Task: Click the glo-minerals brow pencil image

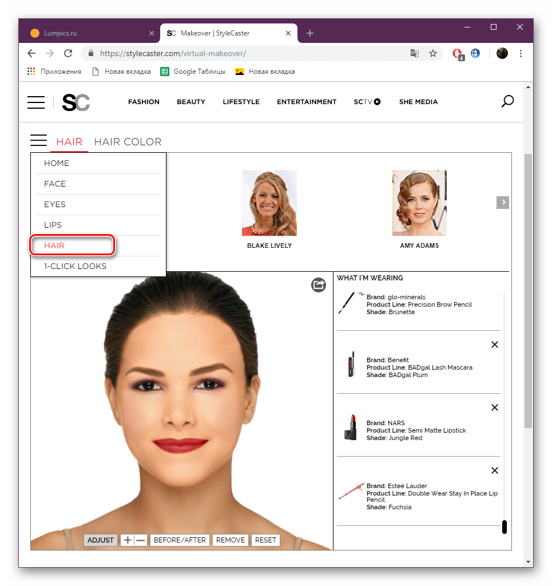Action: tap(351, 303)
